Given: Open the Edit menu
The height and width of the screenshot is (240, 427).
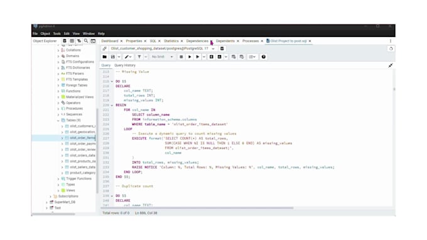Looking at the screenshot, I should click(67, 34).
